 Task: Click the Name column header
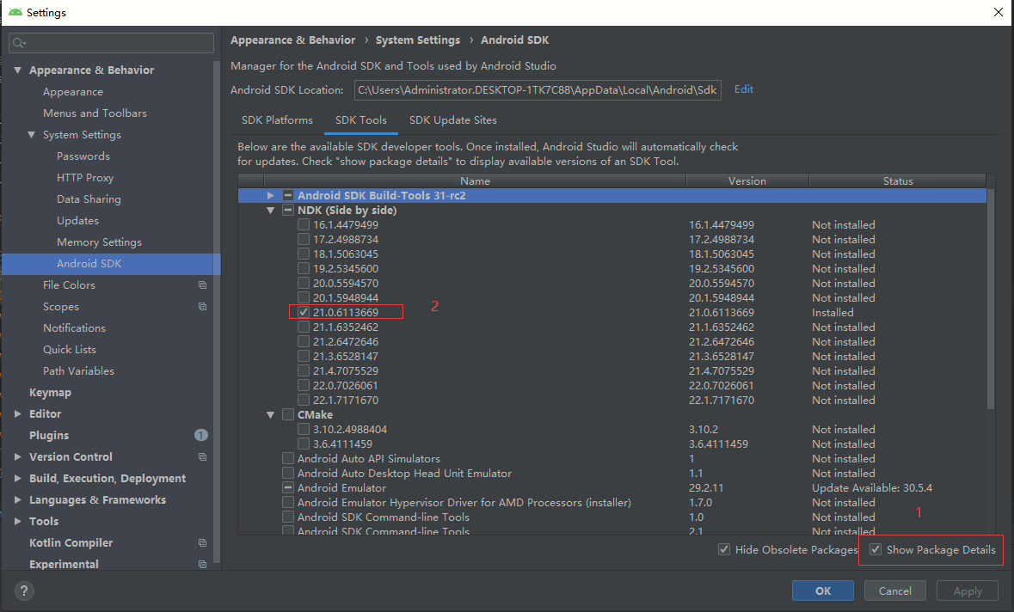pos(475,181)
